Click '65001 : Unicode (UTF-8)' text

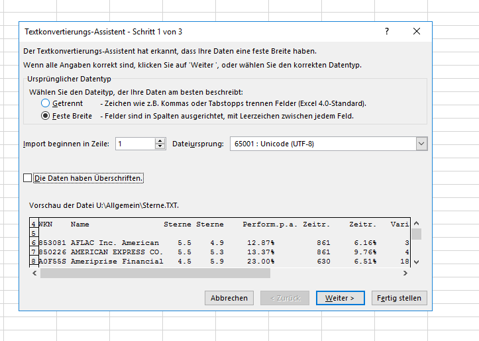274,144
